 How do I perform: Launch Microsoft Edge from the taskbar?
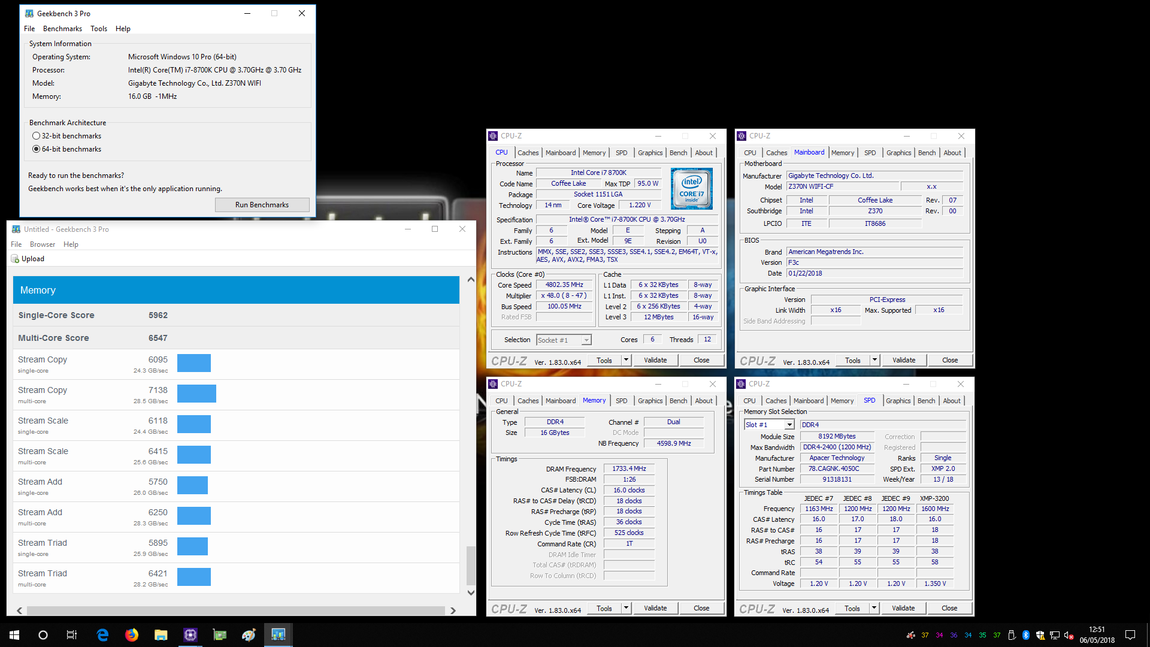tap(102, 635)
